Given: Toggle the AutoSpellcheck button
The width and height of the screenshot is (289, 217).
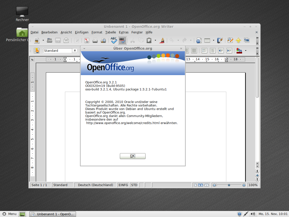Looking at the screenshot, I should coord(122,40).
